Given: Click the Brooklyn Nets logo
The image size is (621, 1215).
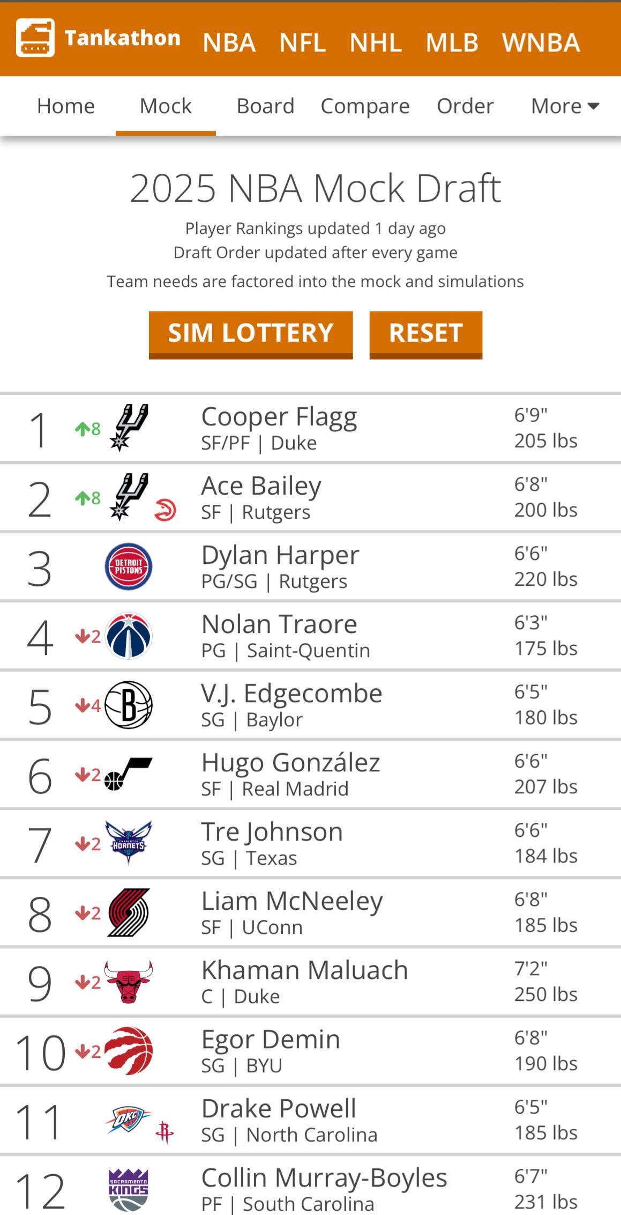Looking at the screenshot, I should click(129, 705).
